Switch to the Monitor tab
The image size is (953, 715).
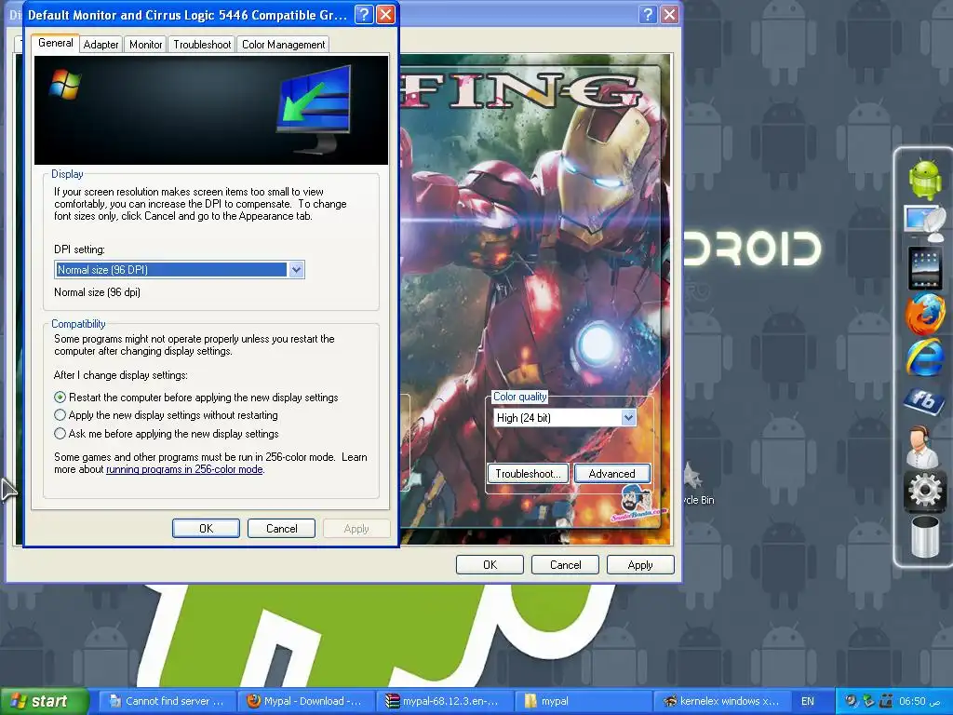(x=146, y=45)
